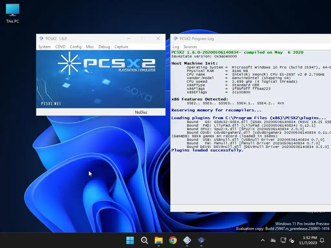Click the Operating System log line
The height and width of the screenshot is (248, 331).
point(259,67)
